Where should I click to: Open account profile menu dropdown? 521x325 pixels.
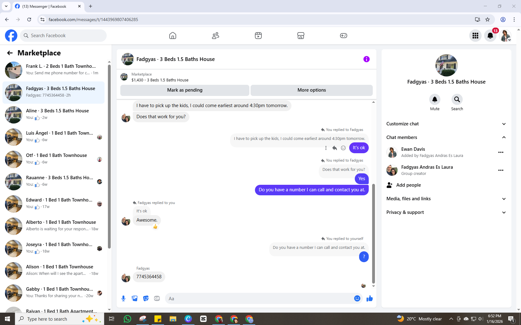point(505,36)
